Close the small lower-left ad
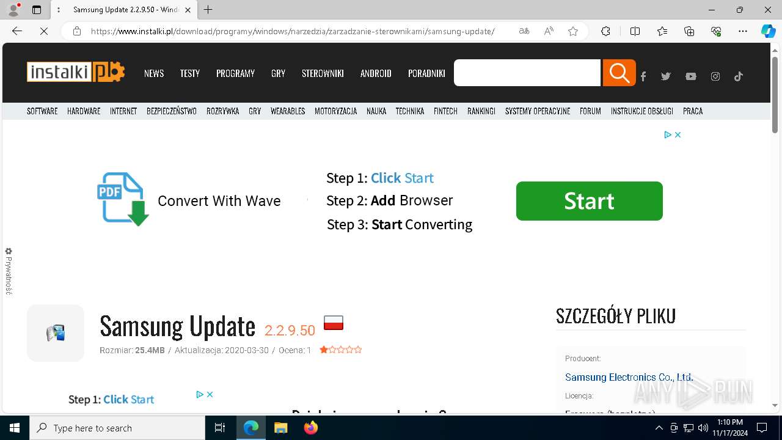Image resolution: width=782 pixels, height=440 pixels. coord(210,394)
